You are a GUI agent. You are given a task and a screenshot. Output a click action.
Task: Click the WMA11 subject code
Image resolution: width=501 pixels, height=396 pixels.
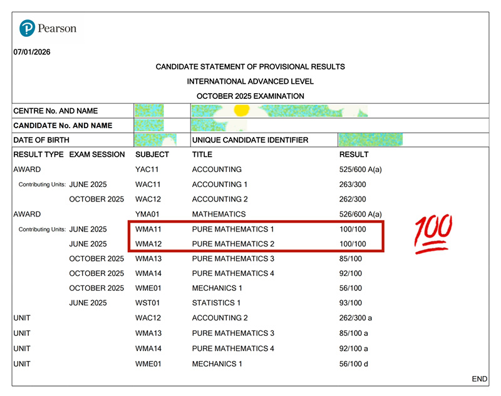click(148, 229)
